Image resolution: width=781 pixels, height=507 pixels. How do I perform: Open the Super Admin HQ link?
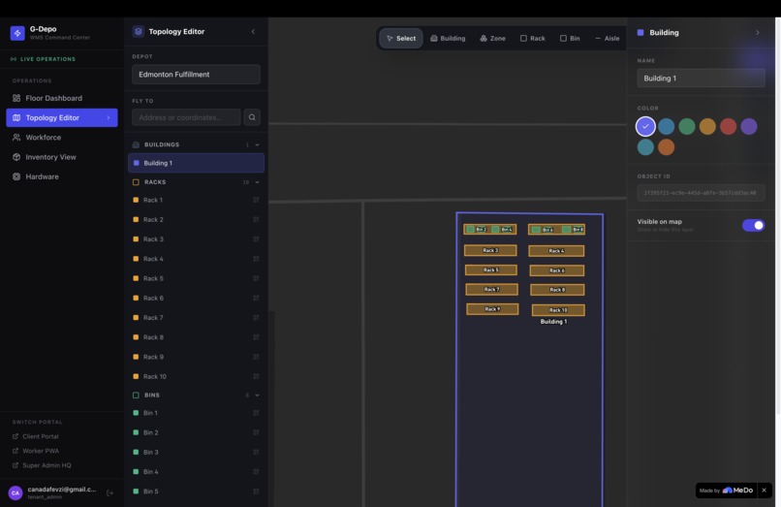42,465
